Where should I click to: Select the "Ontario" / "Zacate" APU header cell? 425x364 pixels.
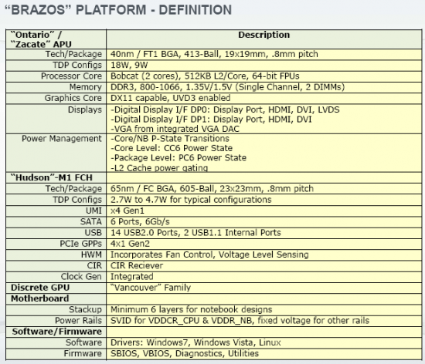[56, 39]
